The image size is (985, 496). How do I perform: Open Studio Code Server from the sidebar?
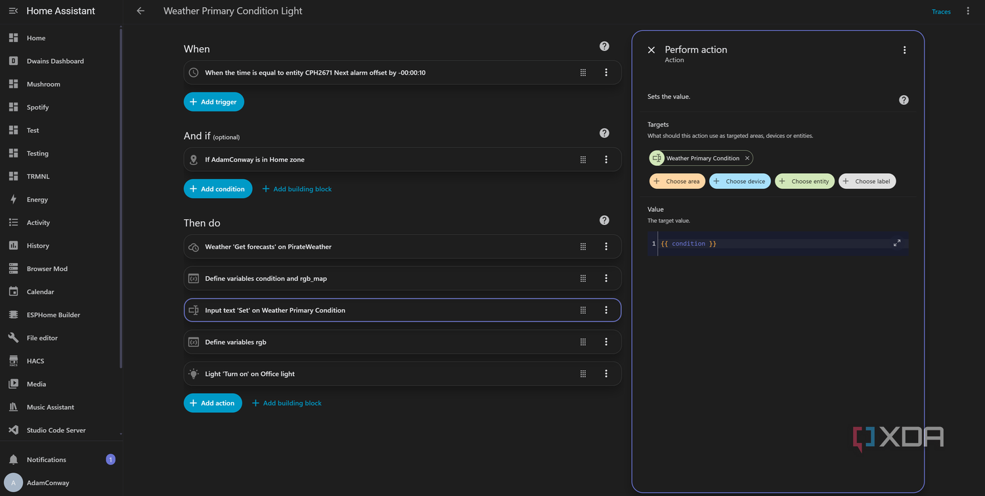pyautogui.click(x=60, y=430)
